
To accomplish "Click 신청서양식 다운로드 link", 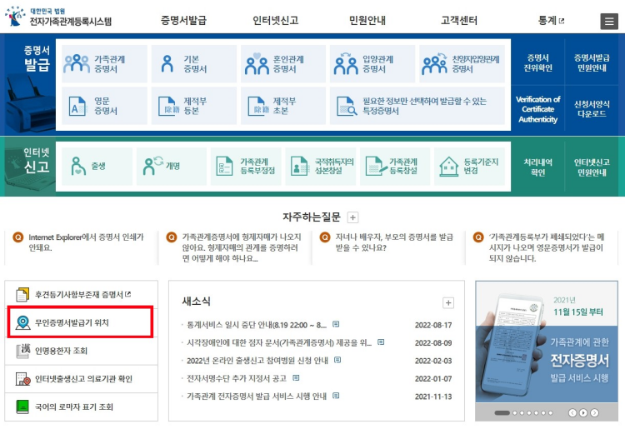I will (x=592, y=109).
